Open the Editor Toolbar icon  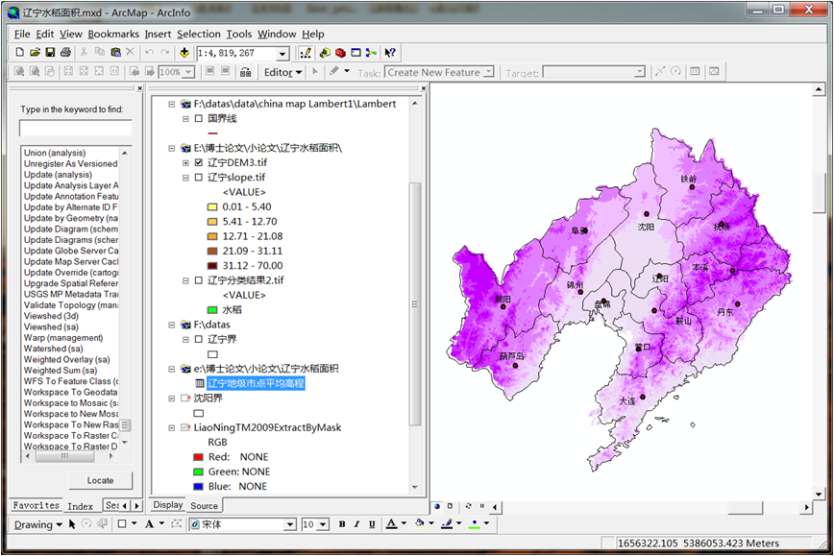[306, 53]
